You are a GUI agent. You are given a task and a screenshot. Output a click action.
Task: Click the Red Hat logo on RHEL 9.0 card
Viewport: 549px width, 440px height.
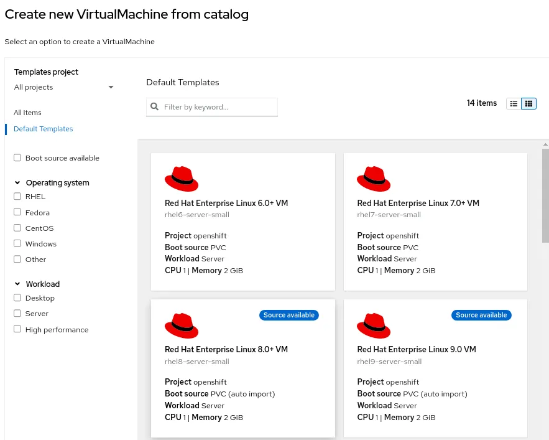tap(373, 325)
